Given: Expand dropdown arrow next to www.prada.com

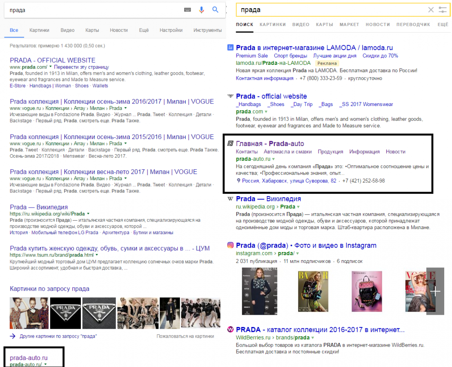Looking at the screenshot, I should pos(51,67).
